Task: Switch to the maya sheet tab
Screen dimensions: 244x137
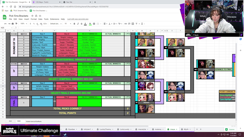Action: coord(172,129)
